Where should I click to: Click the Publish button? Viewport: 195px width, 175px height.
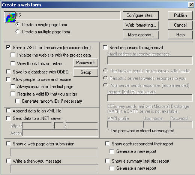[x=180, y=15]
